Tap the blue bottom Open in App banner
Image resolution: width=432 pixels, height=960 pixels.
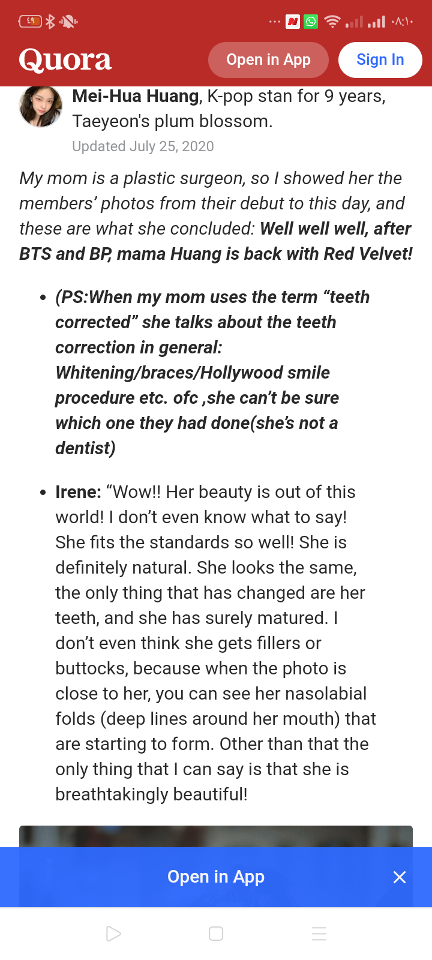pos(216,877)
